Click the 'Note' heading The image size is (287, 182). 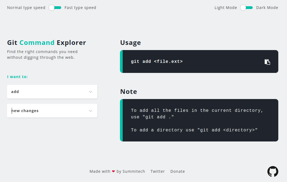(128, 92)
